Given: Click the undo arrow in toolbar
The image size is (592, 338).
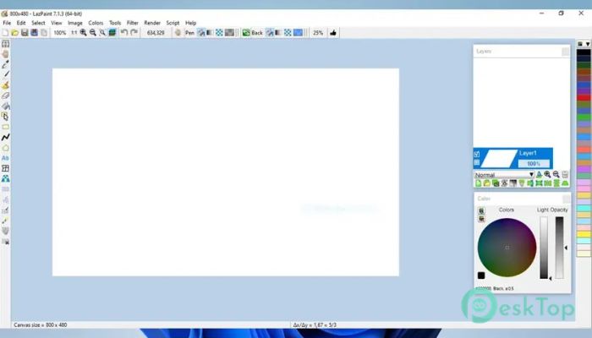Looking at the screenshot, I should click(x=123, y=32).
